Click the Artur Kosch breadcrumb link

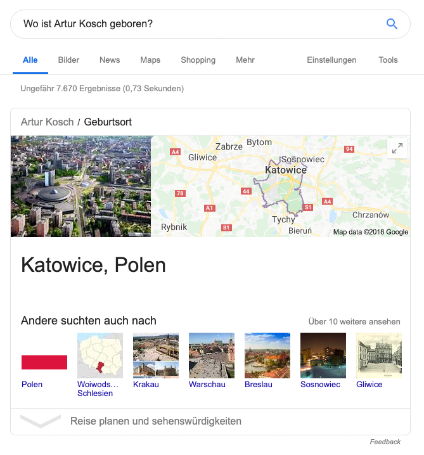[x=47, y=122]
